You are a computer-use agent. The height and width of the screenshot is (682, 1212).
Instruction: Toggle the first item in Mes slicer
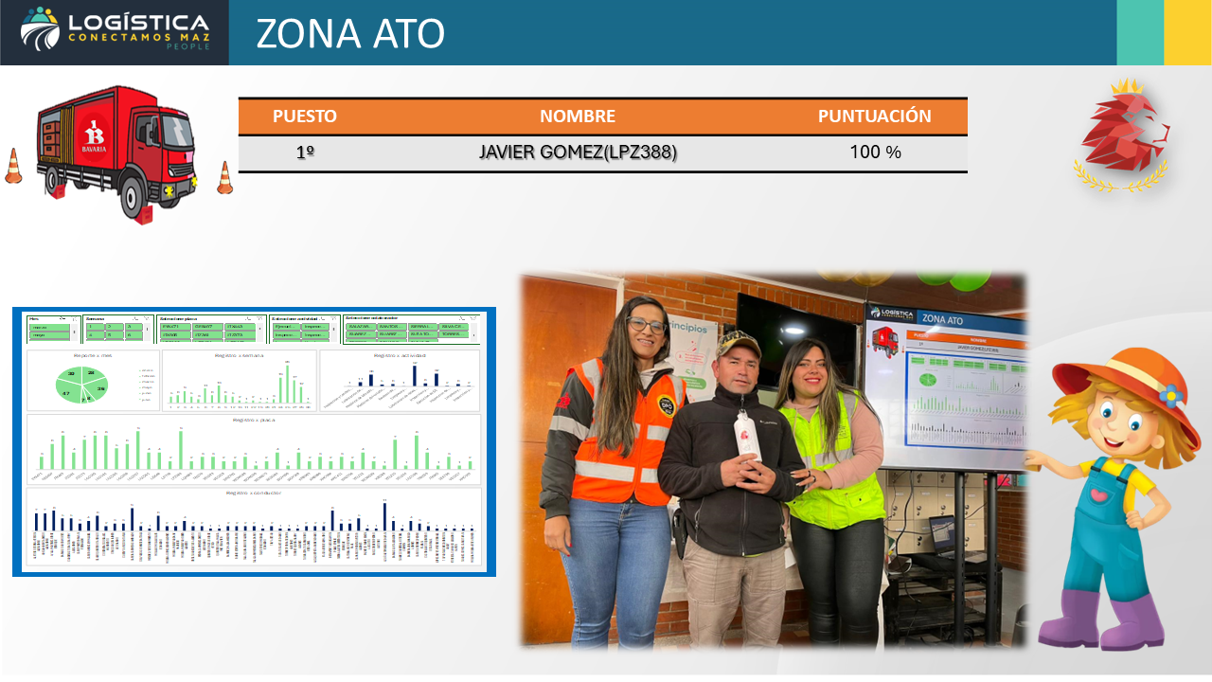[49, 327]
